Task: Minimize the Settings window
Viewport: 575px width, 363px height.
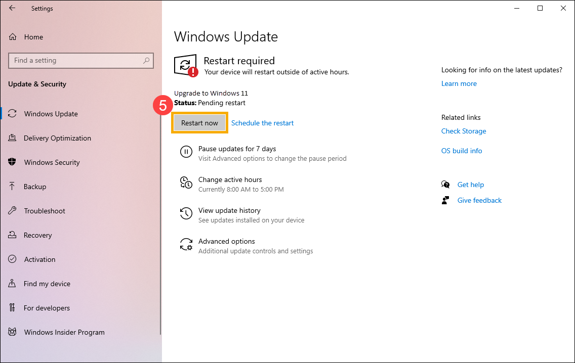Action: (x=517, y=8)
